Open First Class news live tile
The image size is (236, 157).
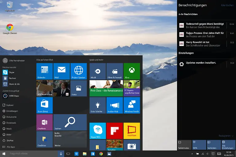[x=106, y=88]
